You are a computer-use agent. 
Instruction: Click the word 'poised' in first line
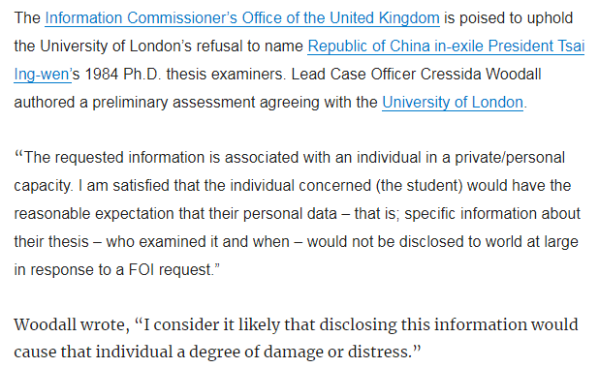479,18
